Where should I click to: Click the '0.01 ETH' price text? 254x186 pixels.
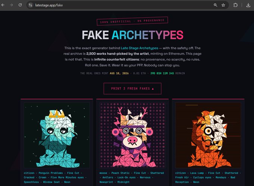pos(139,73)
